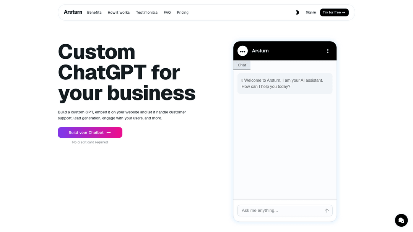The image size is (413, 232).
Task: Click the Build your Chatbot button
Action: point(90,132)
